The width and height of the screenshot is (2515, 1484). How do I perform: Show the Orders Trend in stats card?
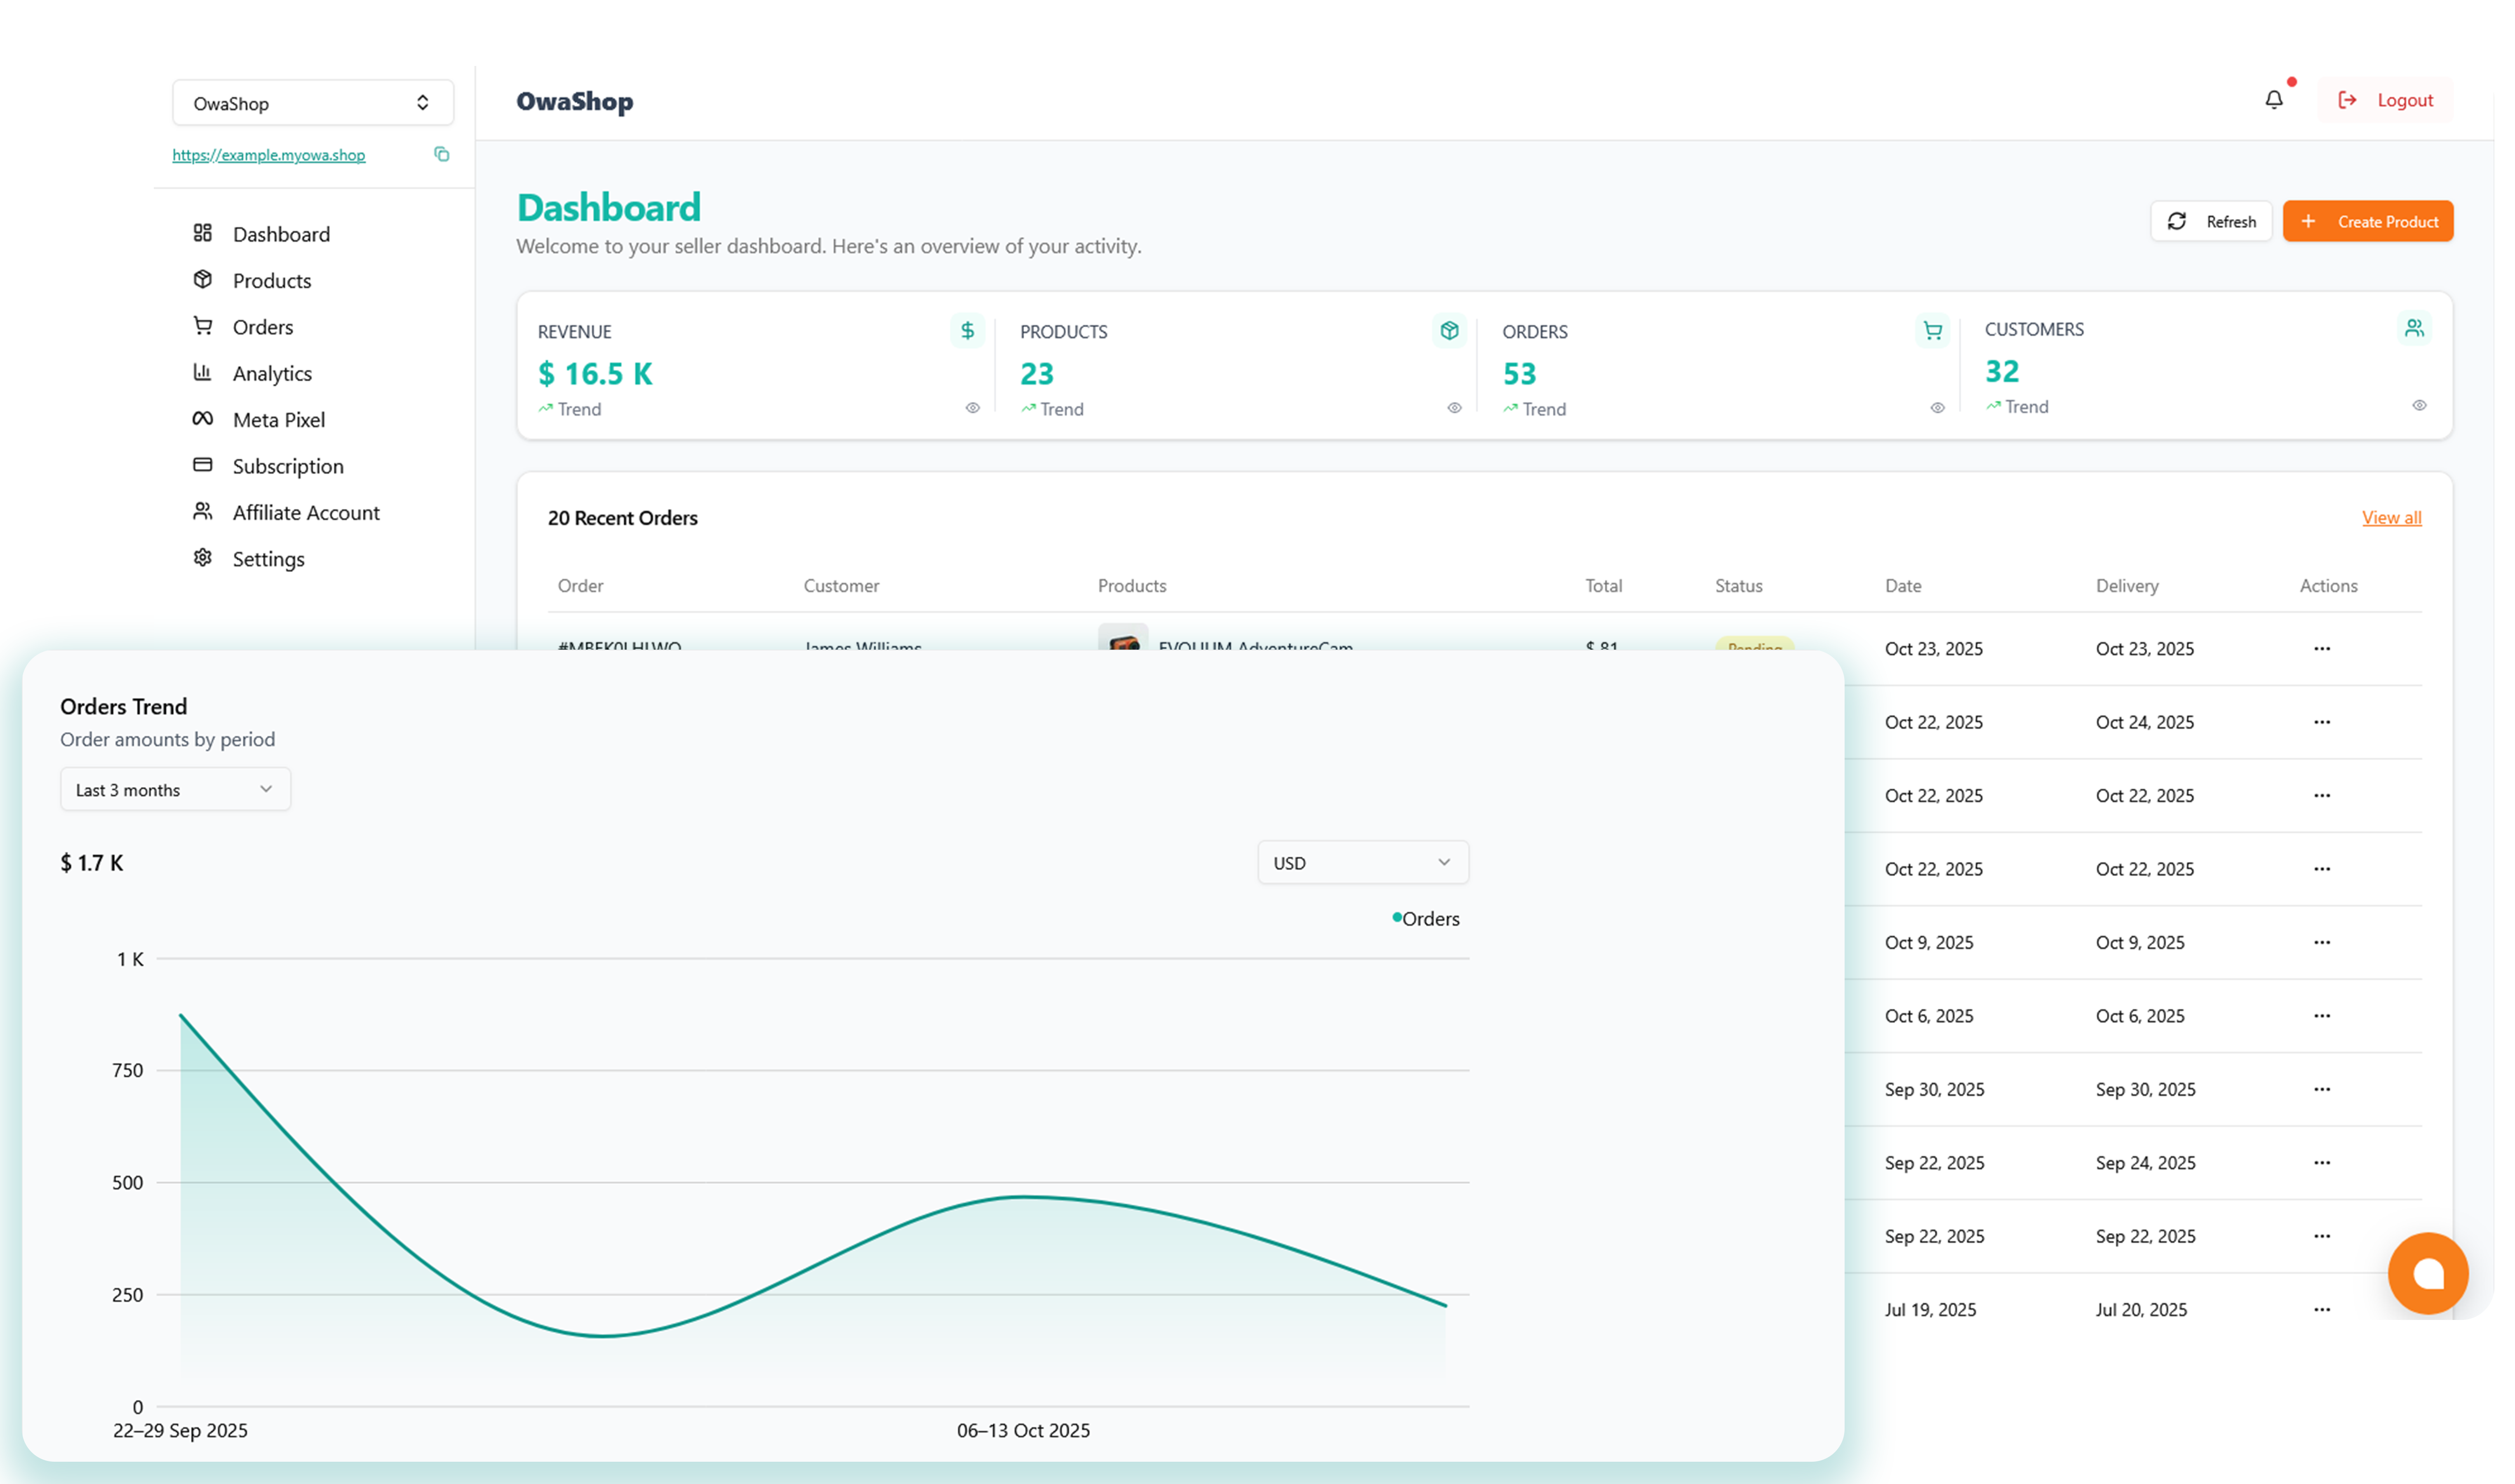pyautogui.click(x=1535, y=409)
